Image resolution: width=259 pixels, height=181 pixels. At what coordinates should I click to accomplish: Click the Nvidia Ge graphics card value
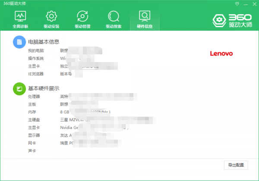point(69,128)
